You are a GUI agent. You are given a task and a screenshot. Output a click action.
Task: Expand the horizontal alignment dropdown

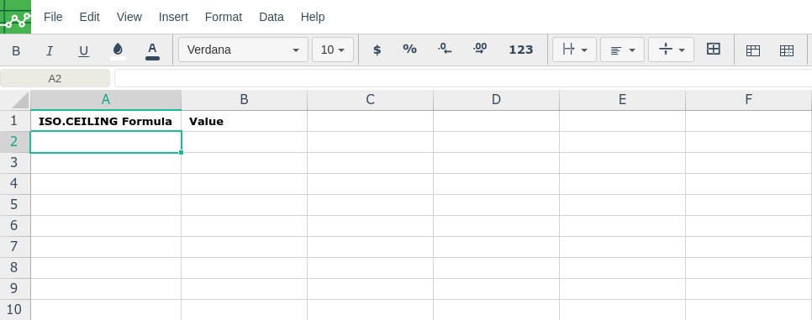(623, 50)
